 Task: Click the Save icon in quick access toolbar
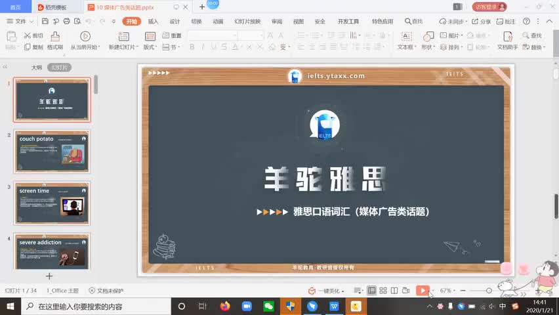45,22
